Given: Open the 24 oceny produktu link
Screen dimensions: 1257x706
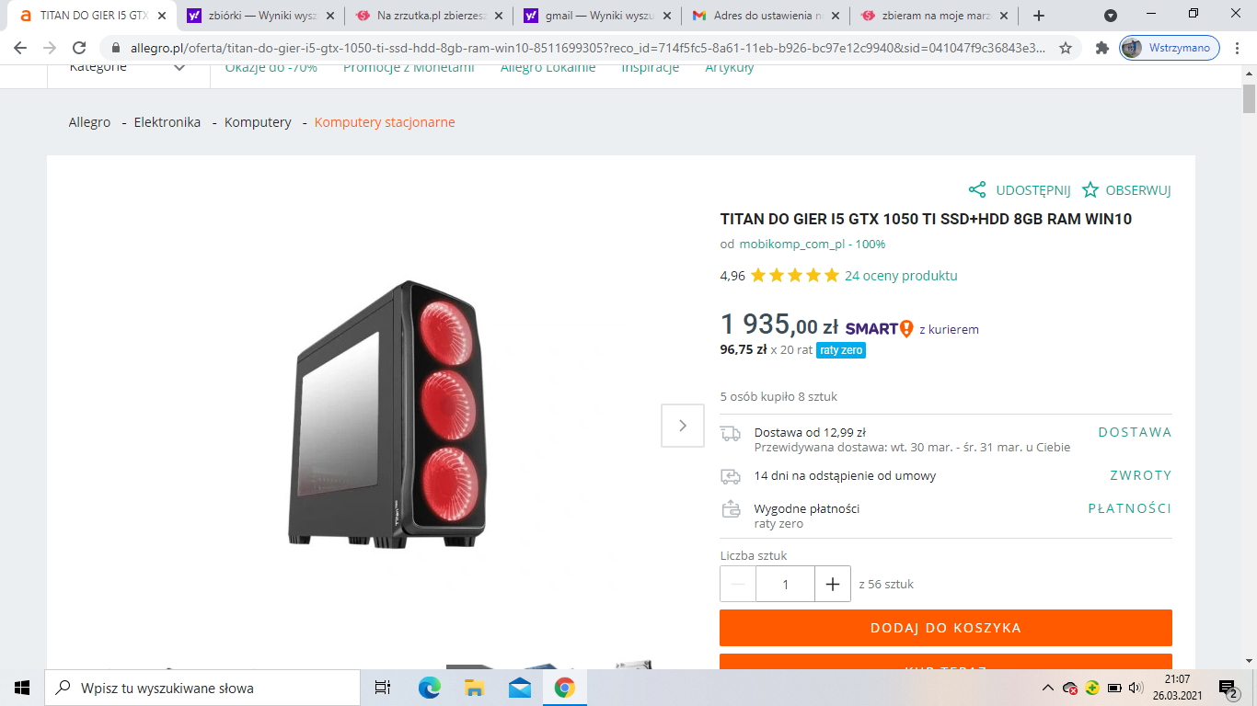Looking at the screenshot, I should tap(901, 276).
